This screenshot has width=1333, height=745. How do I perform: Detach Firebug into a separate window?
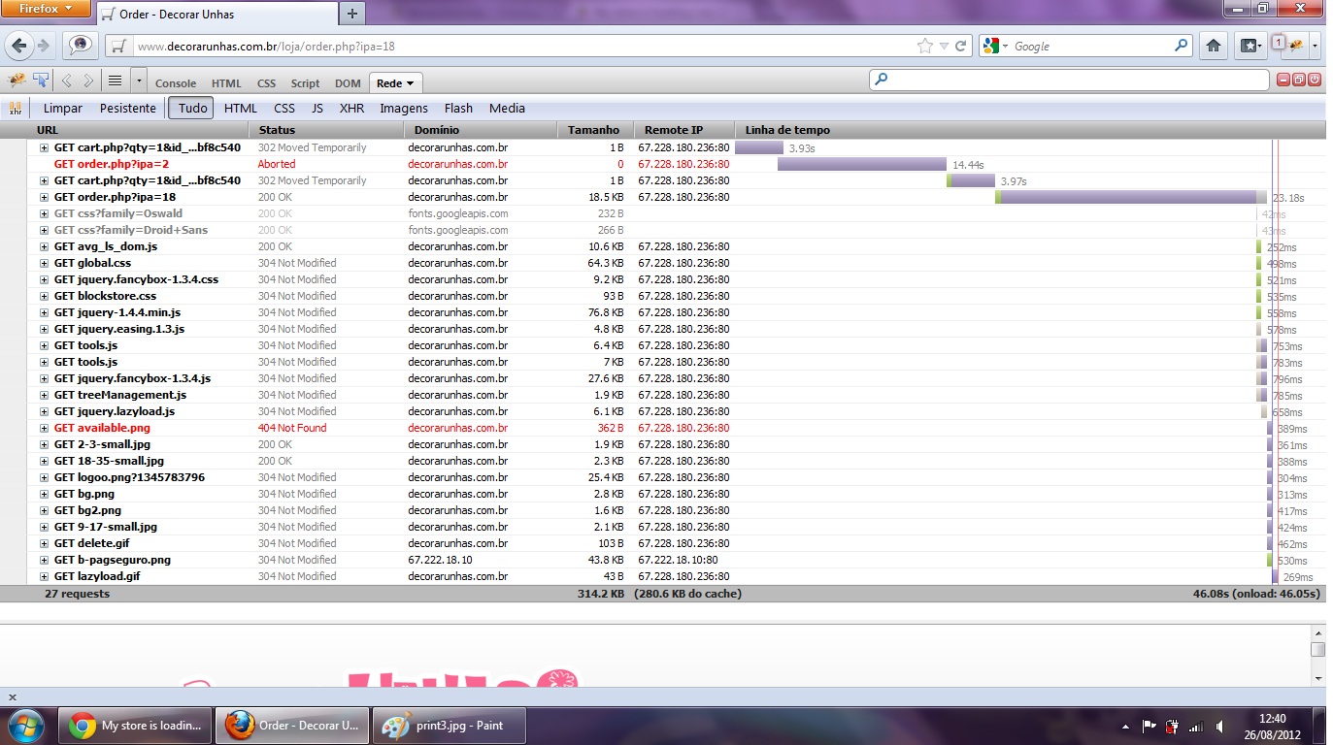click(1298, 81)
